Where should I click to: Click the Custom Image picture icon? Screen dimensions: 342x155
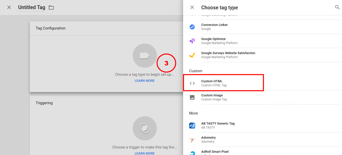click(192, 97)
